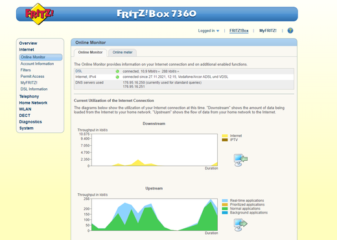The image size is (337, 240).
Task: Click the FRITZ! logo in the header
Action: [x=39, y=14]
